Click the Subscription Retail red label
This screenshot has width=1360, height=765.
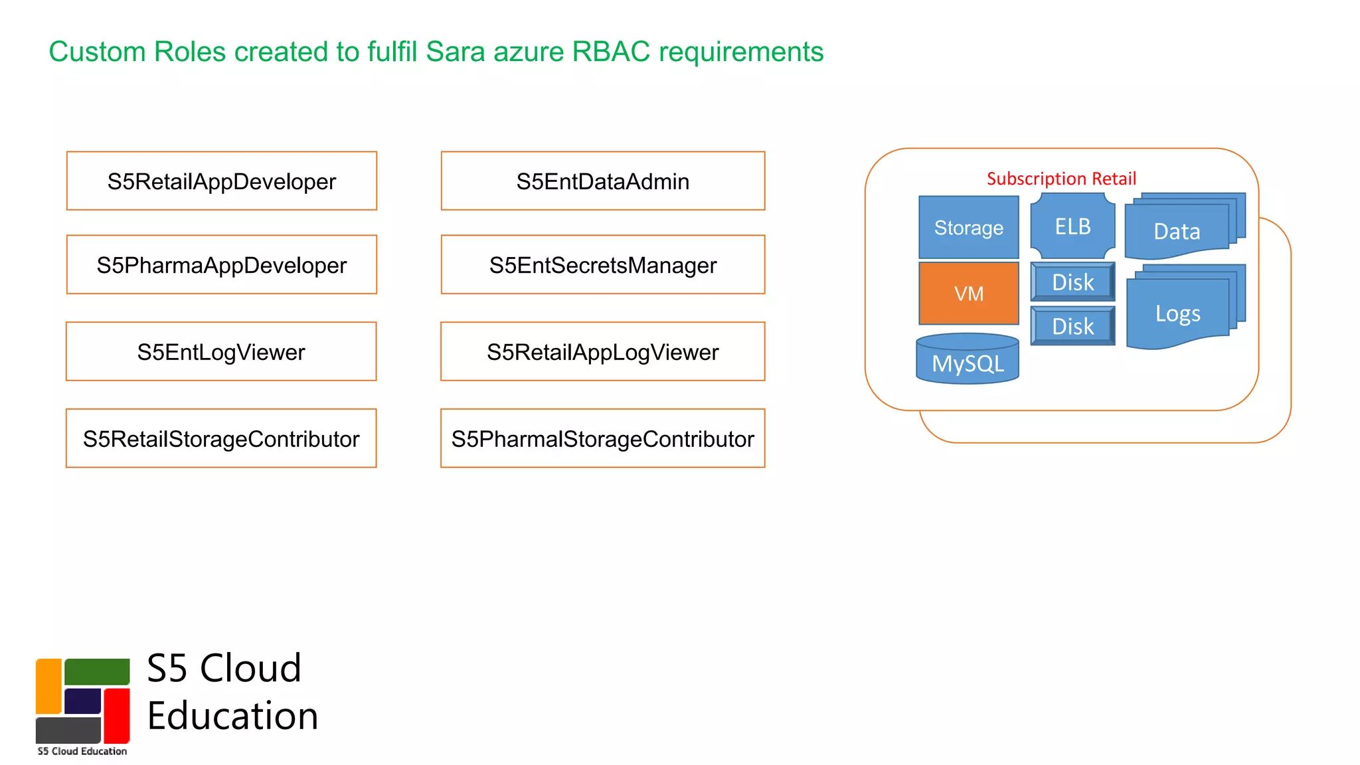click(1061, 179)
